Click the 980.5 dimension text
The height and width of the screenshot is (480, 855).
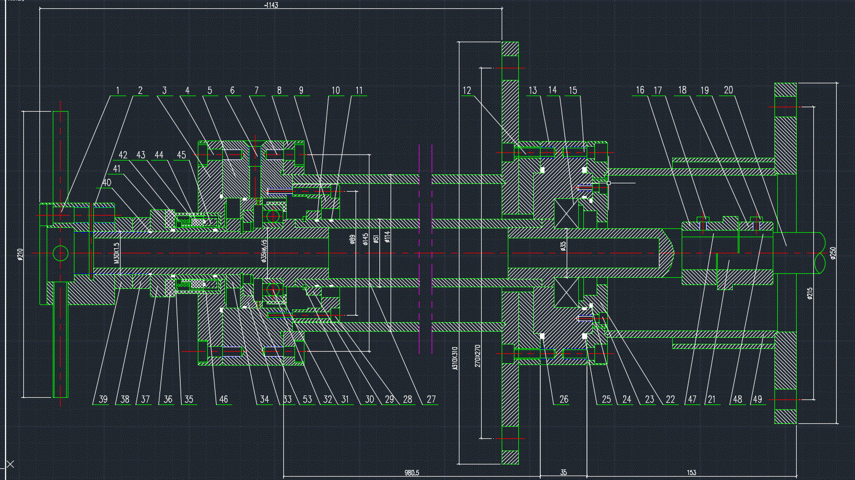click(412, 473)
